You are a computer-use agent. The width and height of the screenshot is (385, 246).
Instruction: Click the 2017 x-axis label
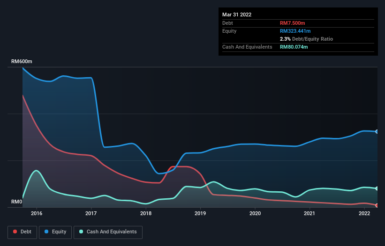(x=91, y=213)
